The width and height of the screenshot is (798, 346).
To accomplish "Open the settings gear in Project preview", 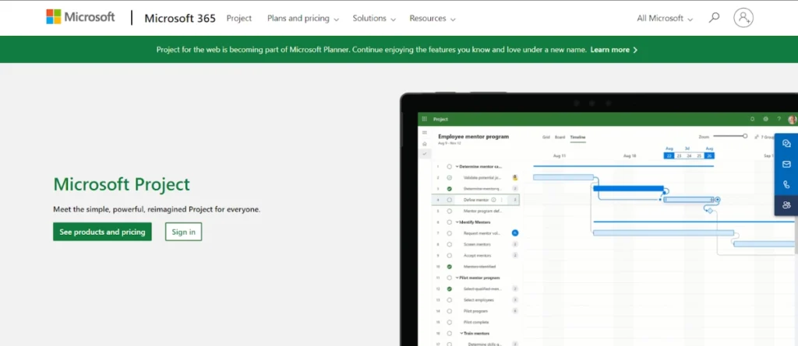I will point(765,119).
